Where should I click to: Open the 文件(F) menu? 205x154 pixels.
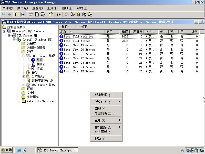point(8,8)
